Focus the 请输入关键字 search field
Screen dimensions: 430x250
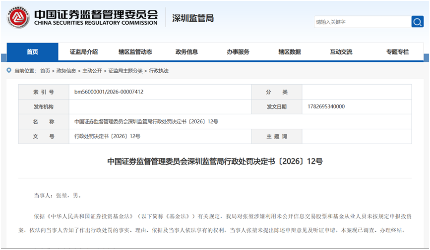click(x=363, y=22)
